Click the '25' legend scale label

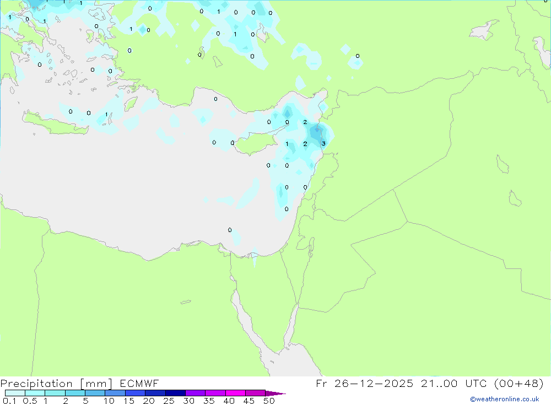click(x=169, y=401)
